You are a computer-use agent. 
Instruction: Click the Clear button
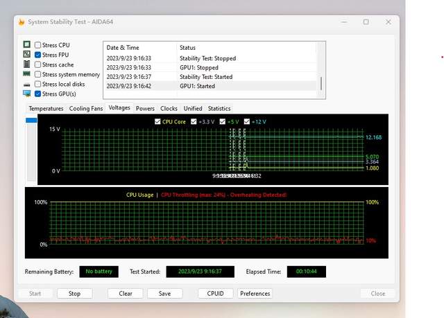pos(126,294)
